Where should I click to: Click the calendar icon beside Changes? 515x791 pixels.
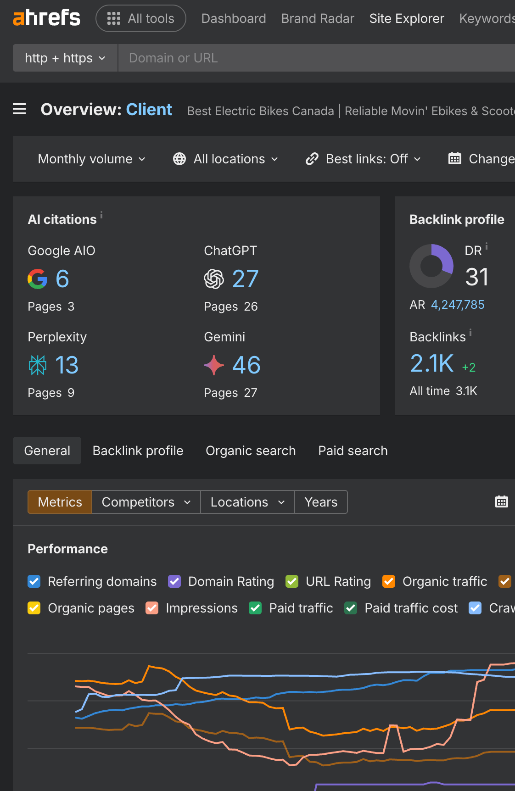click(454, 158)
